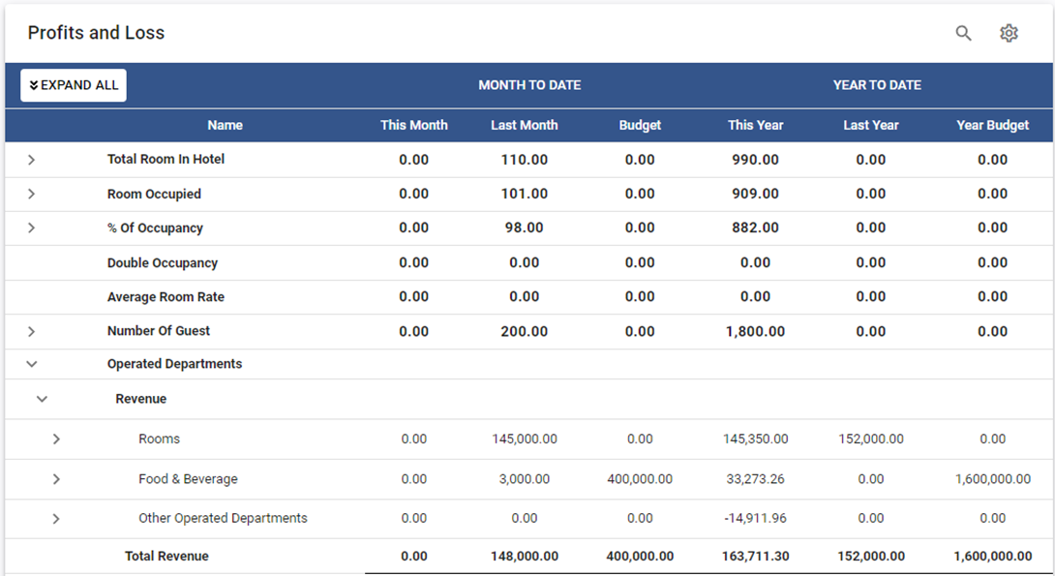
Task: Expand the Other Operated Departments row
Action: tap(56, 519)
